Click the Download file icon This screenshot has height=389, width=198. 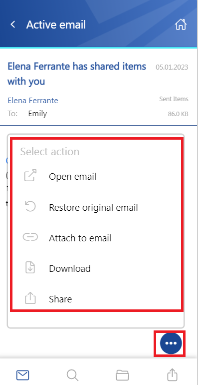coord(30,268)
